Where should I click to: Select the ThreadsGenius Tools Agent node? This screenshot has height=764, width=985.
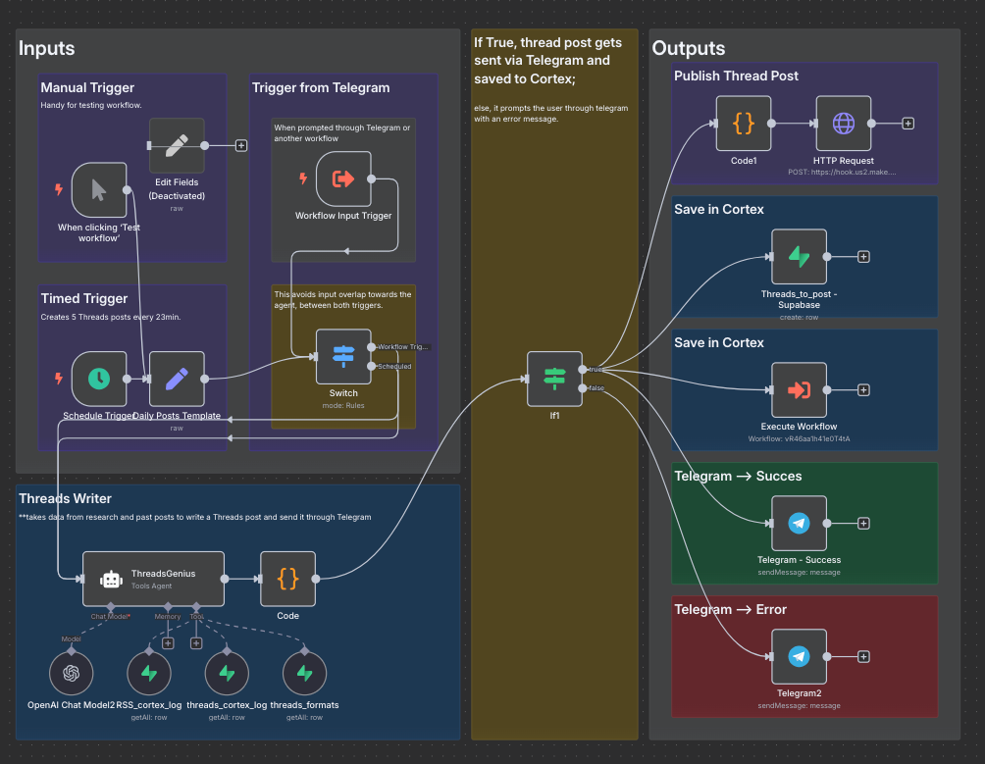click(153, 579)
